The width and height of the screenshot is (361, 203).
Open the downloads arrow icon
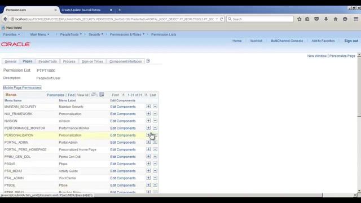(326, 19)
